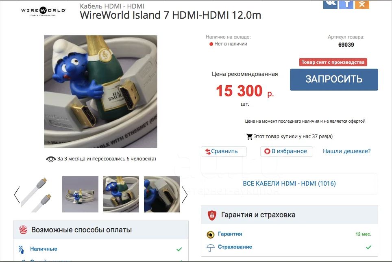This screenshot has width=392, height=262.
Task: Share via the Odnoklassniki orange icon
Action: (x=362, y=4)
